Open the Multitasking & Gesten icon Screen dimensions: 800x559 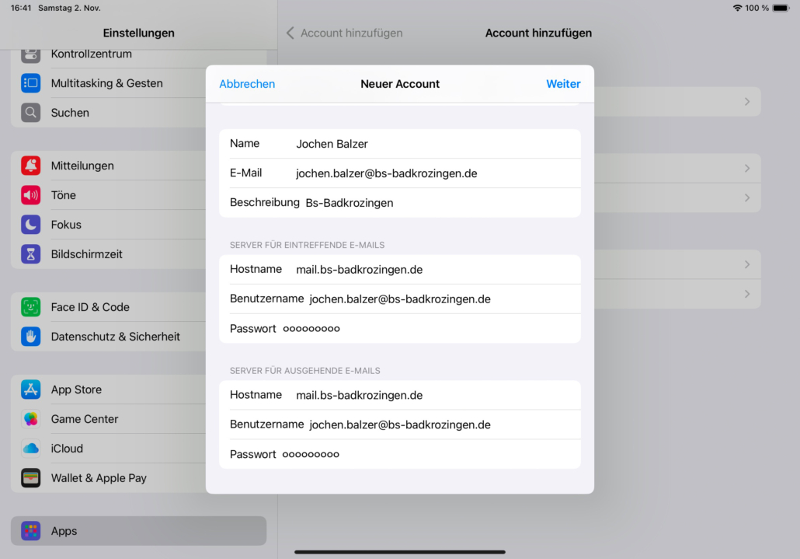pos(31,83)
